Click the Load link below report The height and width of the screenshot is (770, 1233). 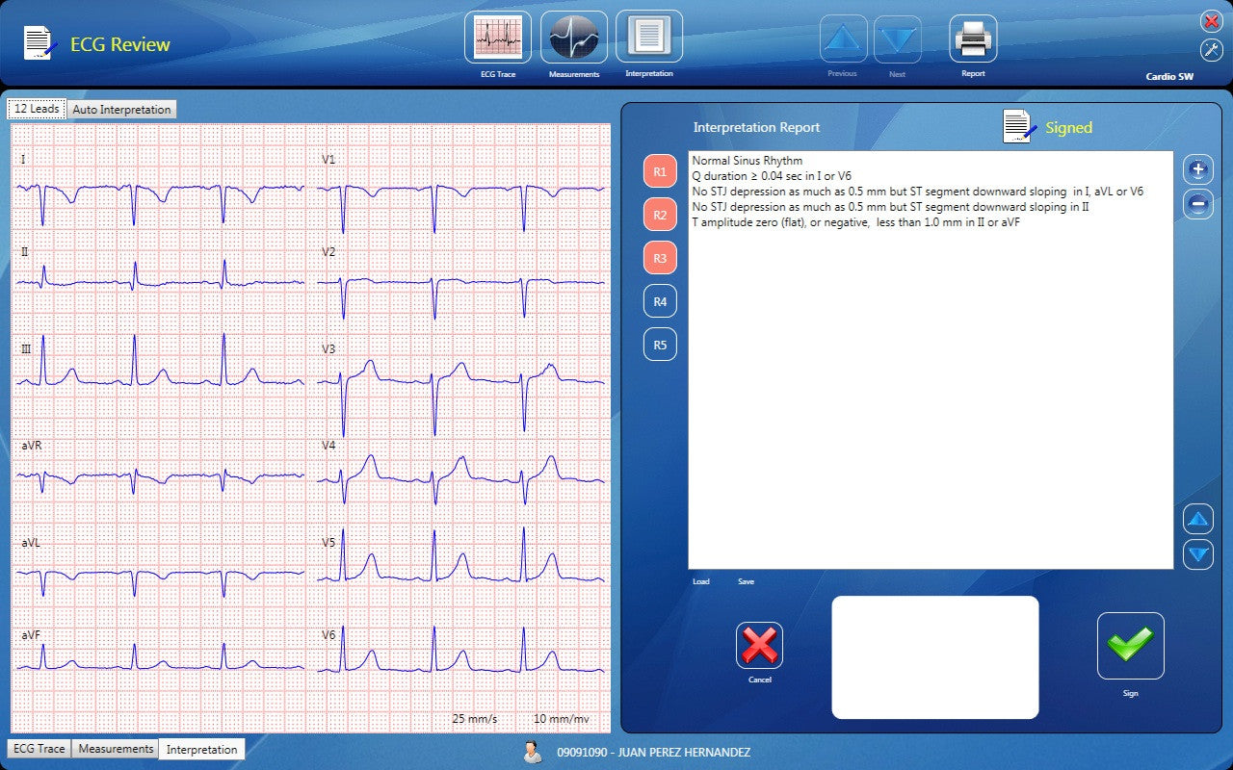click(700, 581)
